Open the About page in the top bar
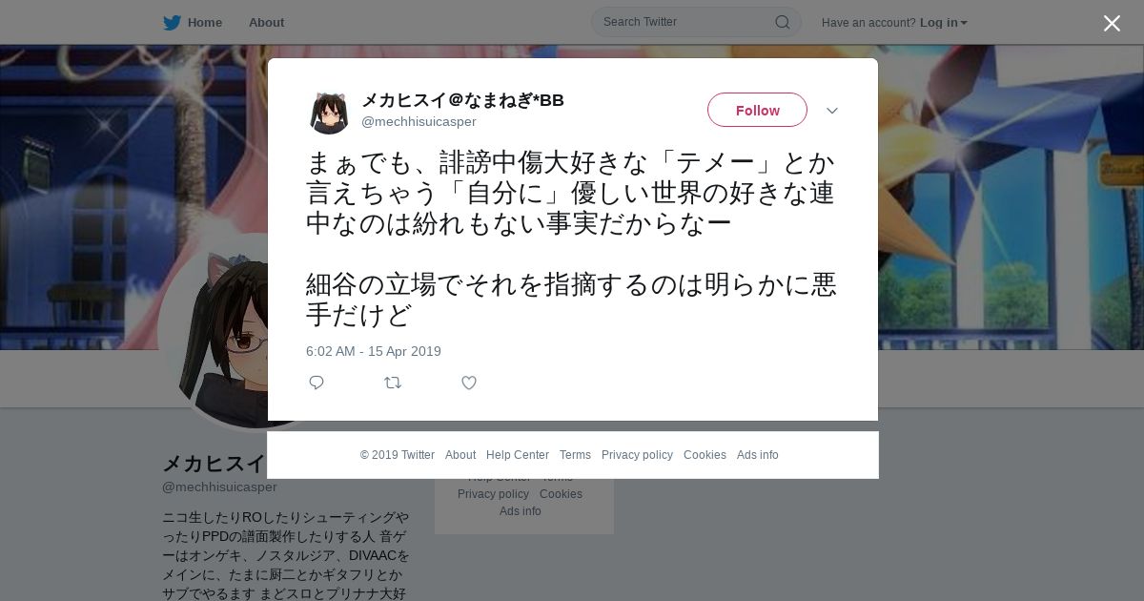This screenshot has height=601, width=1144. [x=266, y=22]
